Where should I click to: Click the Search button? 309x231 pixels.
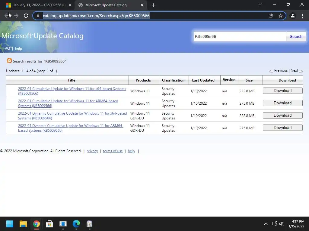click(296, 36)
